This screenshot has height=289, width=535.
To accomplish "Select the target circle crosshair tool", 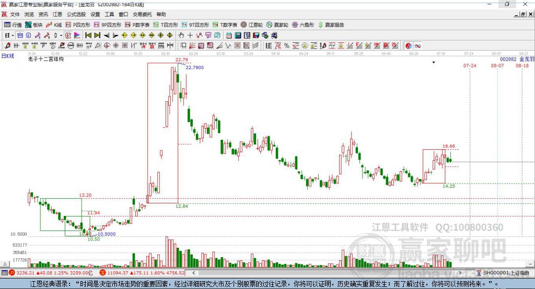I will coord(107,45).
